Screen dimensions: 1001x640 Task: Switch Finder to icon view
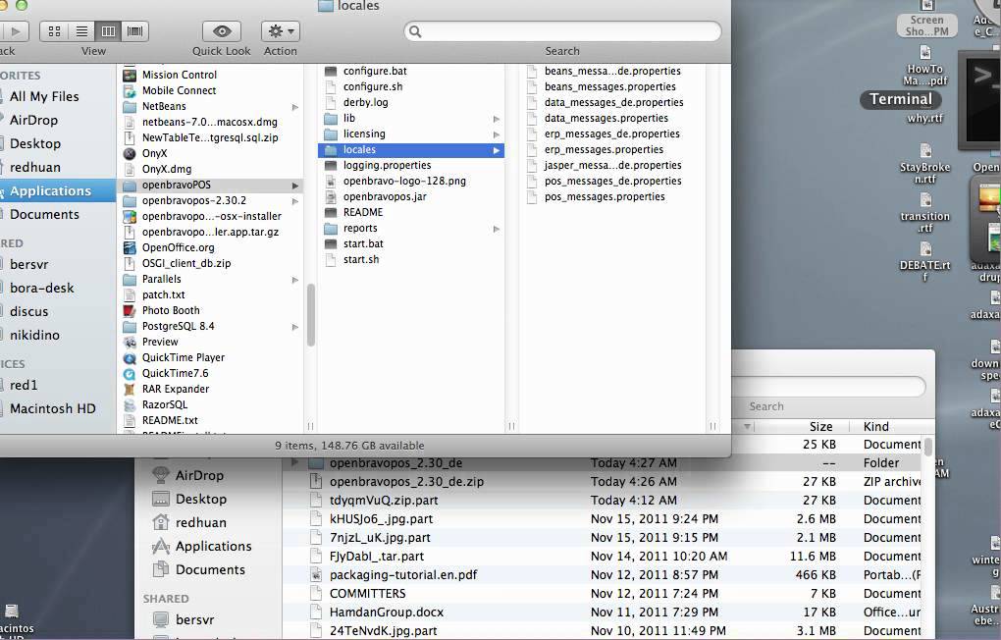pos(54,31)
